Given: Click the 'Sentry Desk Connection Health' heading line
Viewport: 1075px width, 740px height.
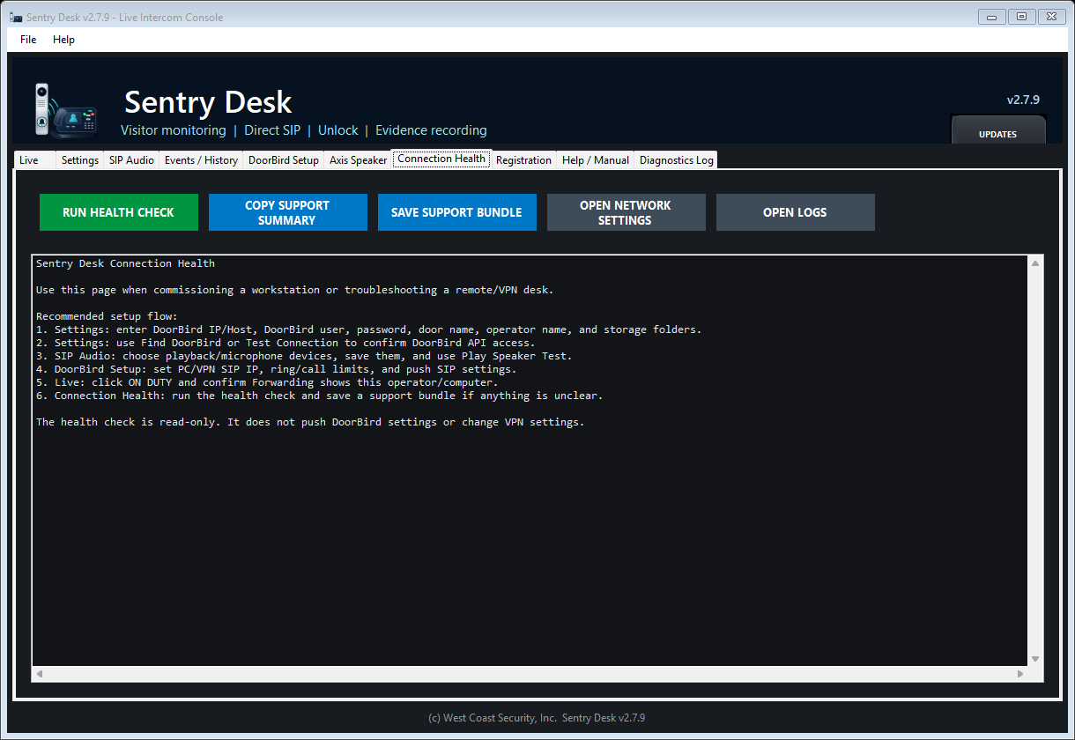Looking at the screenshot, I should (x=125, y=263).
